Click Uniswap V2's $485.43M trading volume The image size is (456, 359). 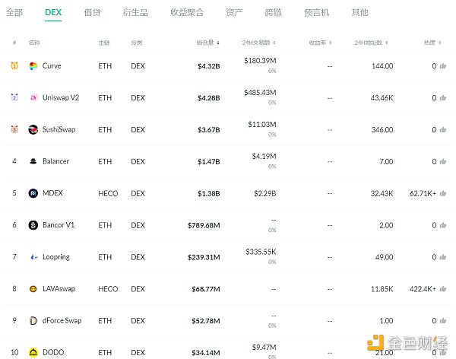tap(260, 93)
